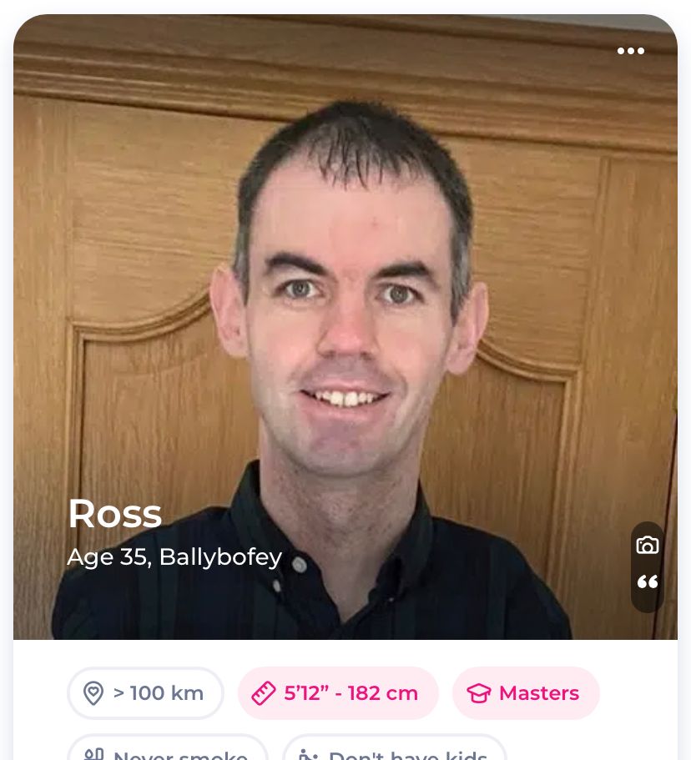This screenshot has height=760, width=691.
Task: Tap the camera icon on the photo
Action: click(648, 546)
